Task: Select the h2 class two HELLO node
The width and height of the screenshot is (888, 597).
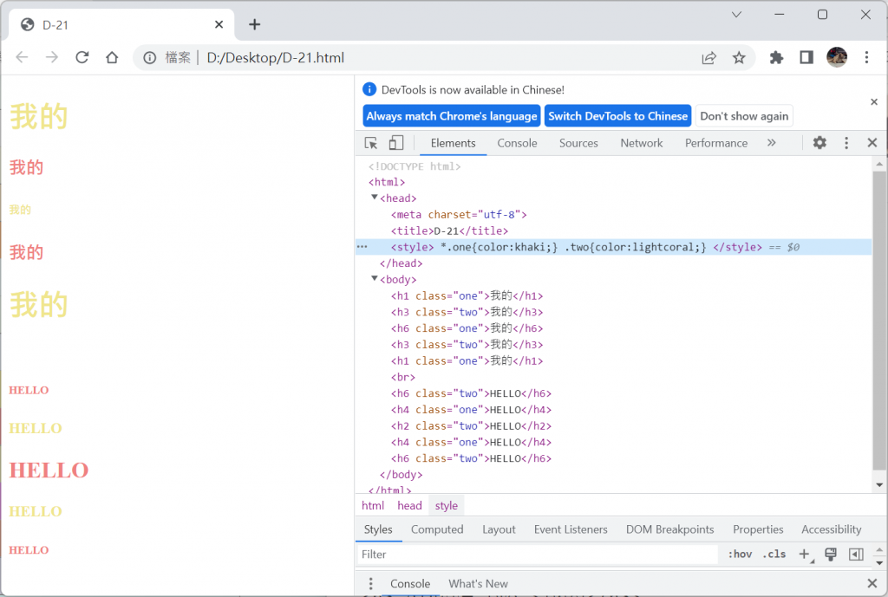Action: coord(471,426)
